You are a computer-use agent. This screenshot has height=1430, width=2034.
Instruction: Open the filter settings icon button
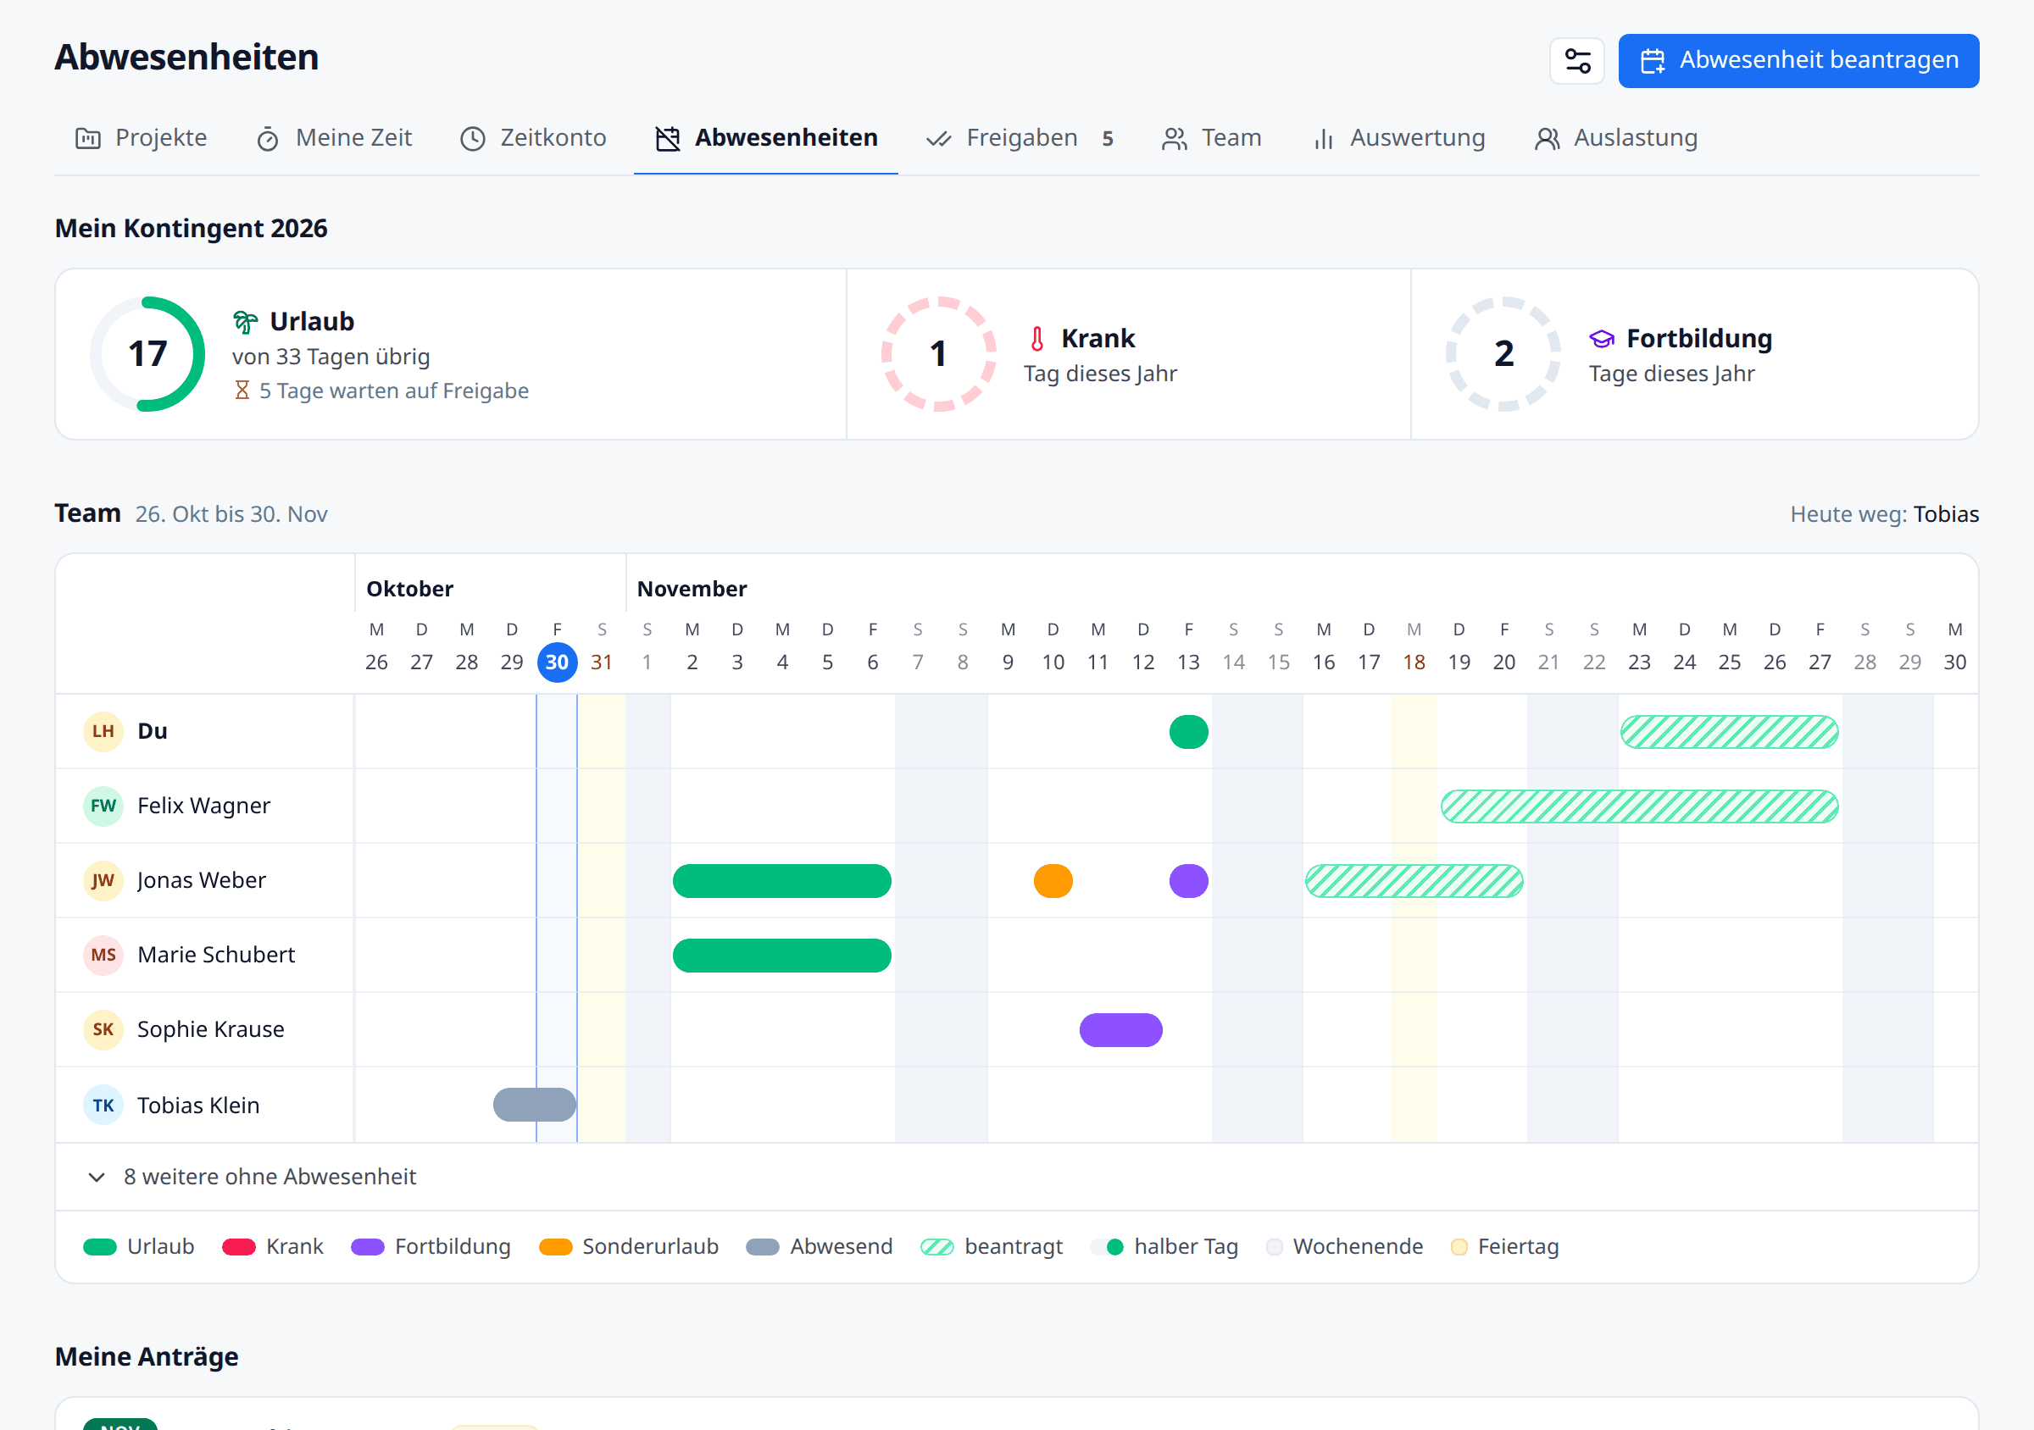pyautogui.click(x=1577, y=61)
